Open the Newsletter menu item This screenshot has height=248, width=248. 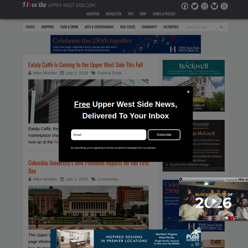pyautogui.click(x=114, y=14)
